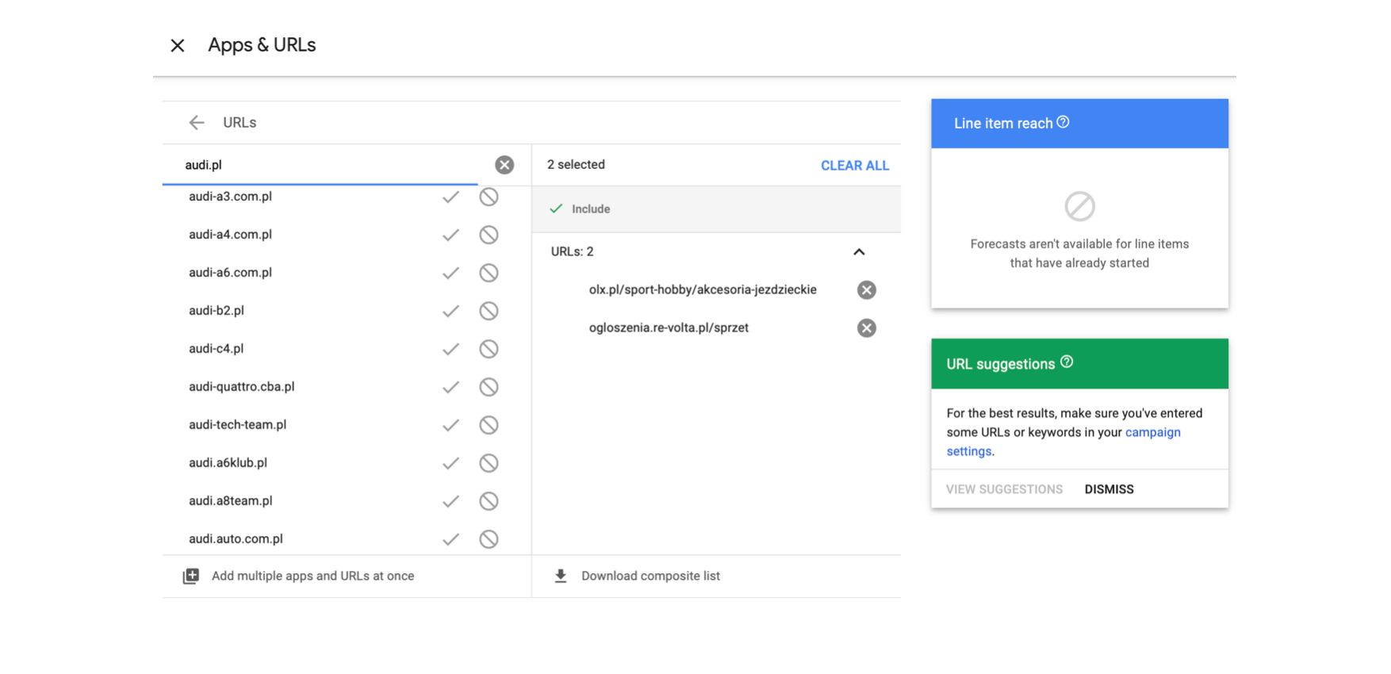Exclude audi-a4.com.pl using the block icon
This screenshot has height=674, width=1391.
pos(489,235)
